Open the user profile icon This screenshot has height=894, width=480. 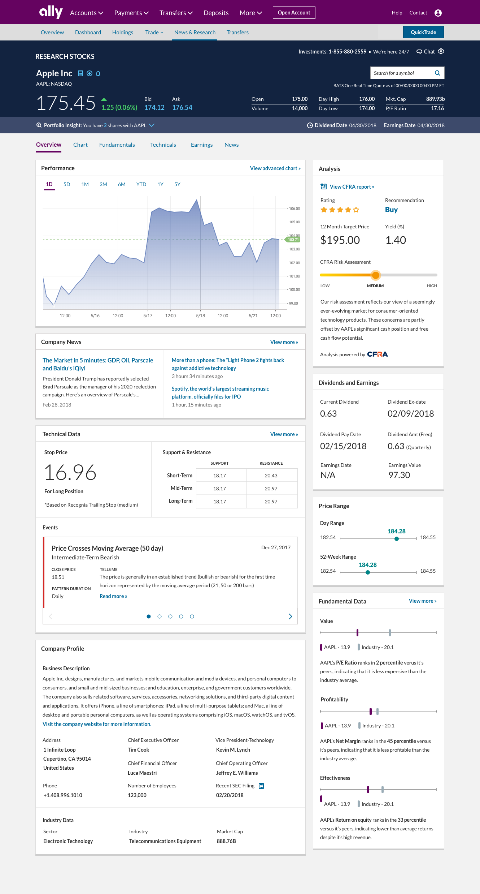click(438, 13)
